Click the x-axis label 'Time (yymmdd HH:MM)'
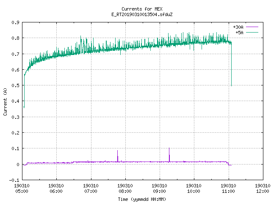Viewport: 271px width, 203px height. click(x=142, y=199)
